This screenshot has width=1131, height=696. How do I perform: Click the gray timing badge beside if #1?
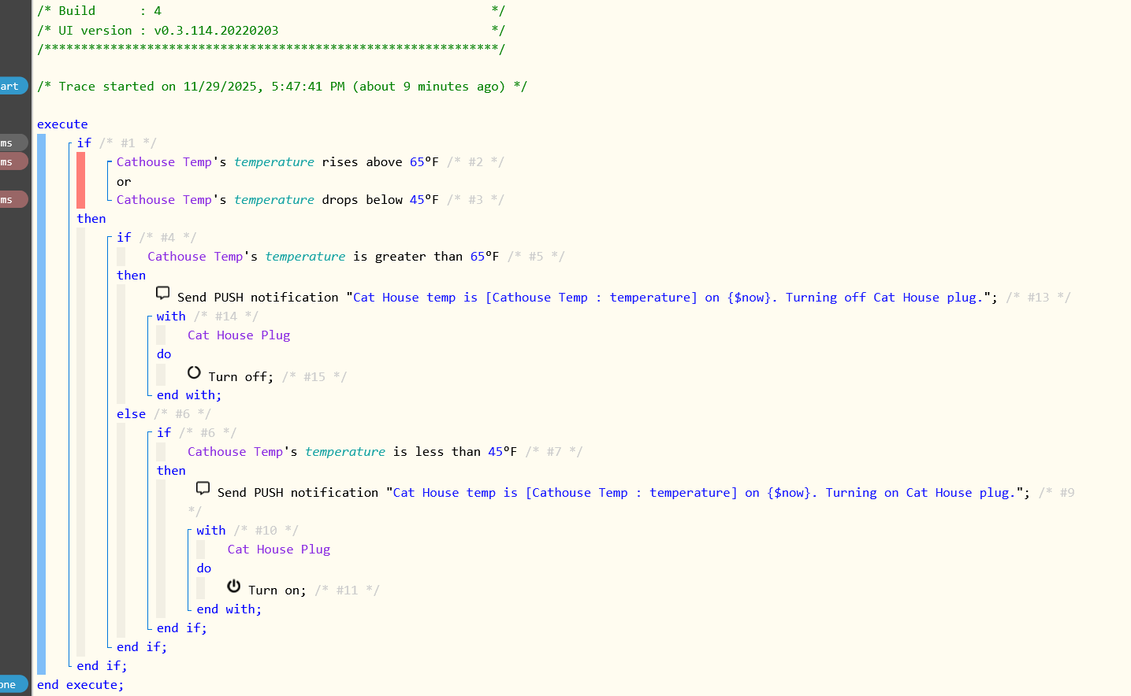pos(13,143)
